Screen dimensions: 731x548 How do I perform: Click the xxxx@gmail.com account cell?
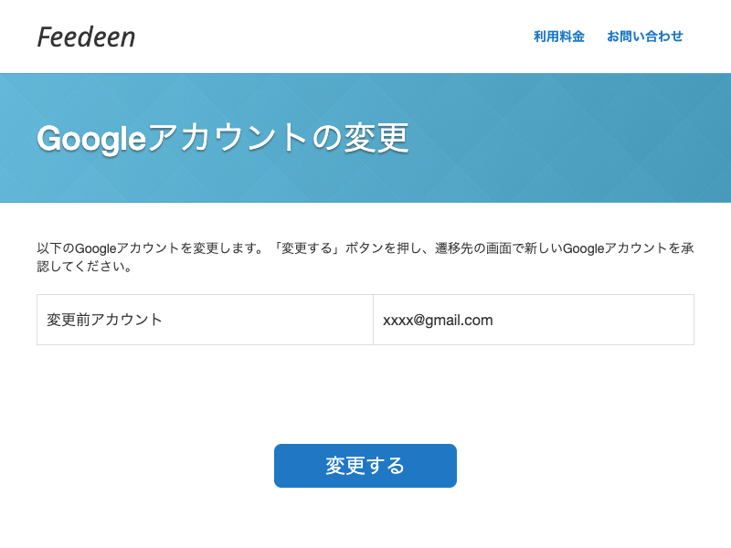tap(534, 320)
